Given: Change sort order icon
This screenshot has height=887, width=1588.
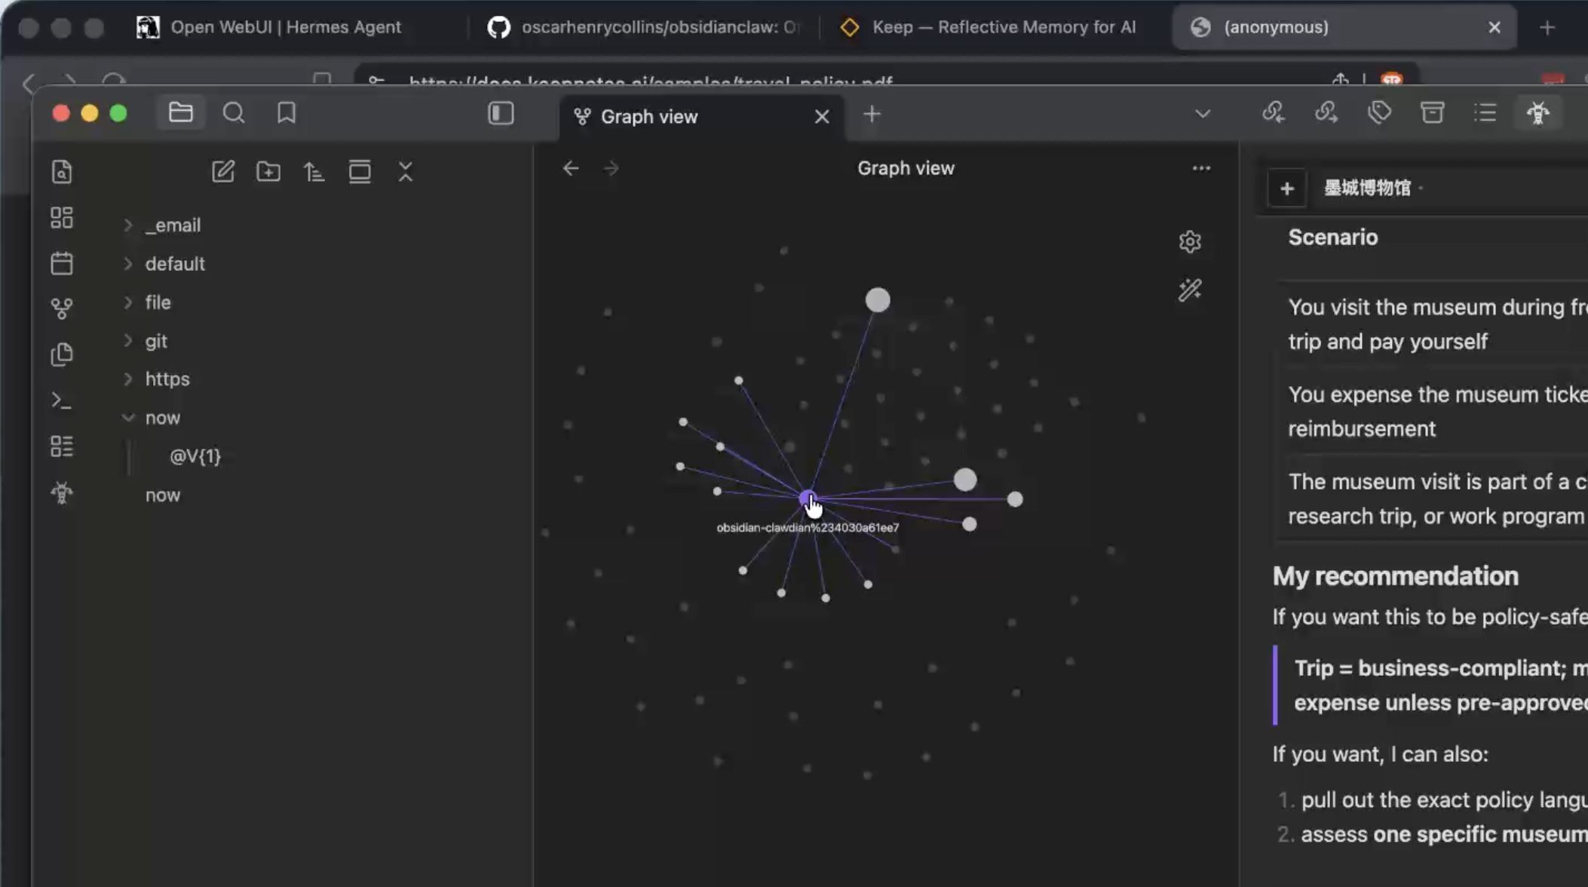Looking at the screenshot, I should tap(314, 172).
